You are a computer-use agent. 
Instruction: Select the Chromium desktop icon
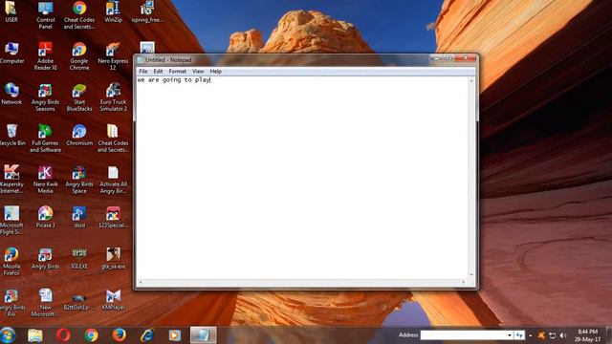click(79, 135)
